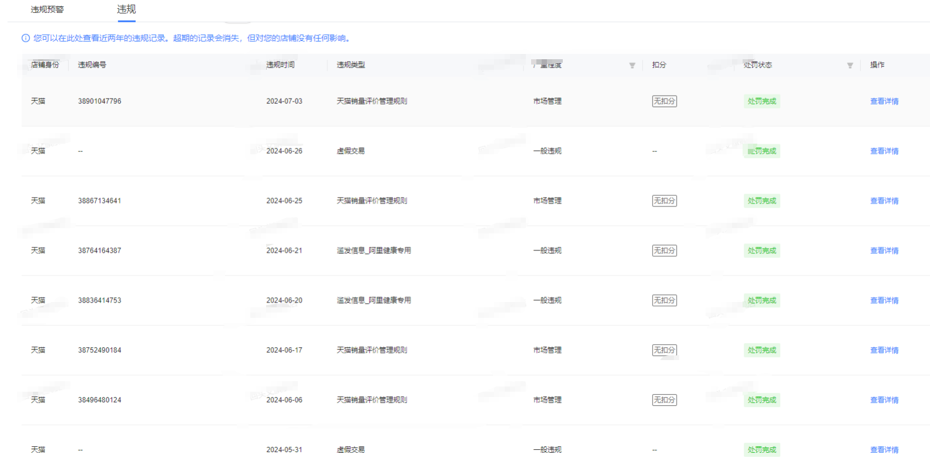Screen dimensions: 930x475
Task: Click the 处罚完成 status in the 2024-06-17 row
Action: [x=761, y=351]
